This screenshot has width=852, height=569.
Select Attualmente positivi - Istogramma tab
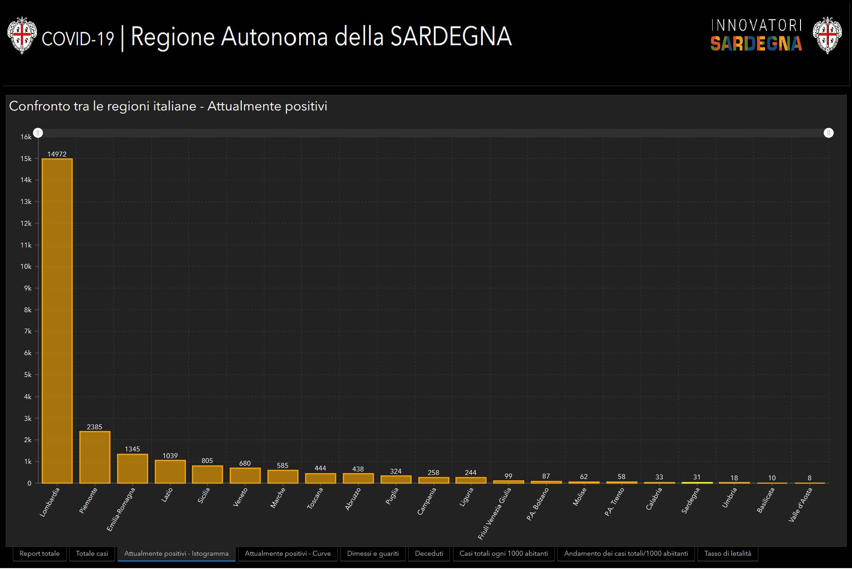(176, 554)
